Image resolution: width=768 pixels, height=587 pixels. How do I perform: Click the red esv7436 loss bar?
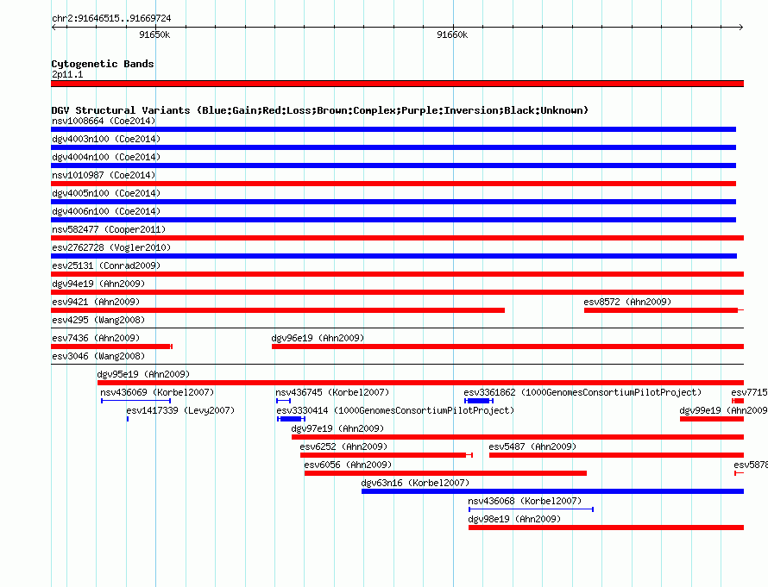click(x=111, y=347)
